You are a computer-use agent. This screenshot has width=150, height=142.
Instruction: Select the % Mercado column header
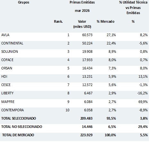pos(105,21)
